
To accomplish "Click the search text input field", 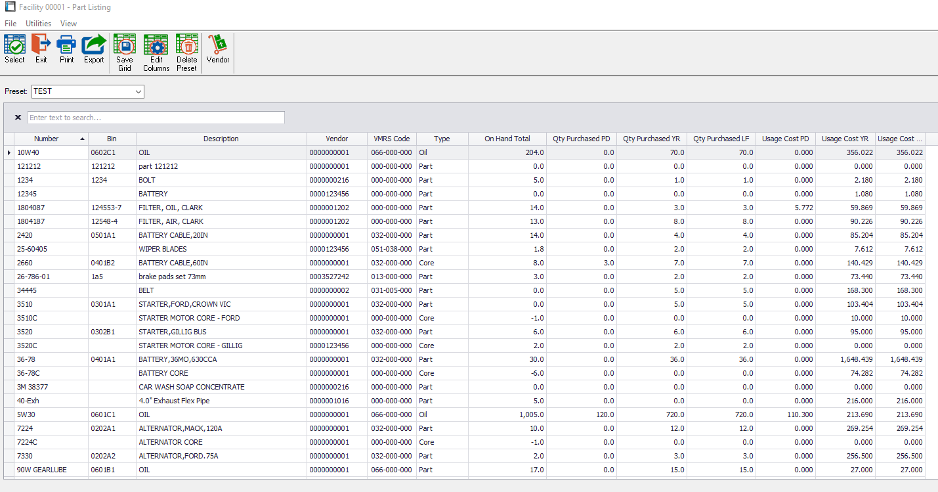I will pos(156,118).
